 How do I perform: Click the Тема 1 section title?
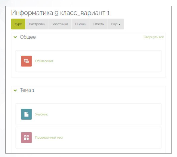point(27,90)
